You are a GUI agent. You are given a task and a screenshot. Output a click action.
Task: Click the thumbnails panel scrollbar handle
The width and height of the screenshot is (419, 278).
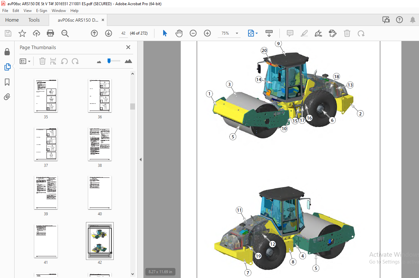tap(132, 107)
